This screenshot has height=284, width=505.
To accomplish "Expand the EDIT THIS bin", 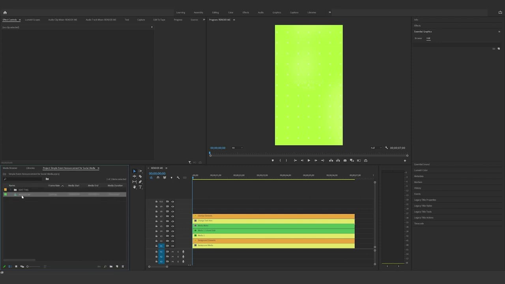I will [11, 190].
